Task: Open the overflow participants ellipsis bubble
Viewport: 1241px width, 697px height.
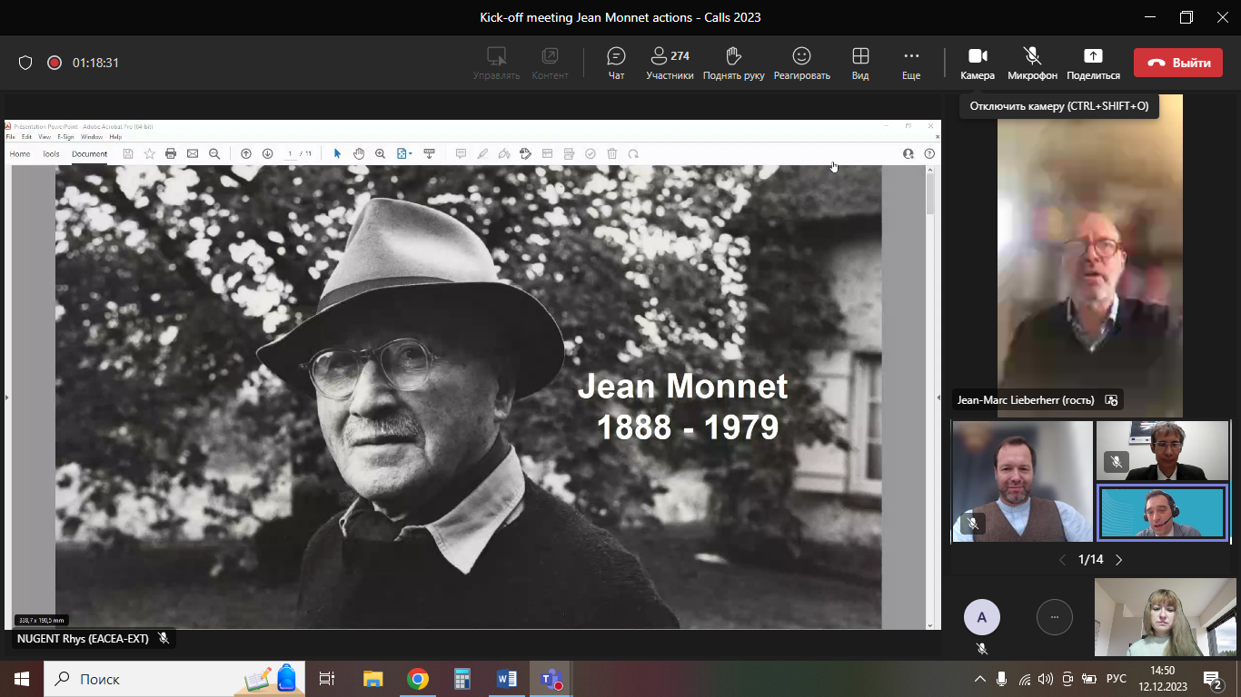Action: click(x=1054, y=617)
